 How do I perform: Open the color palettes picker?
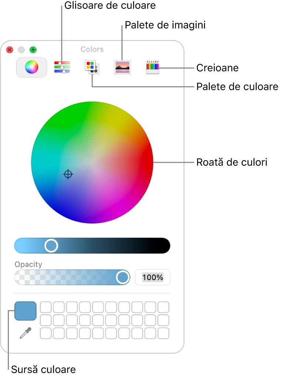(92, 67)
